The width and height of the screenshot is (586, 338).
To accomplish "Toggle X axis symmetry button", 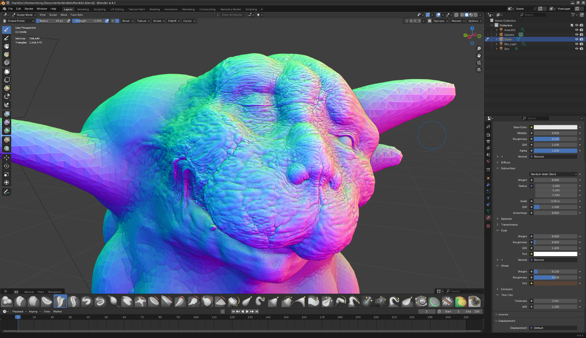I will tap(411, 21).
